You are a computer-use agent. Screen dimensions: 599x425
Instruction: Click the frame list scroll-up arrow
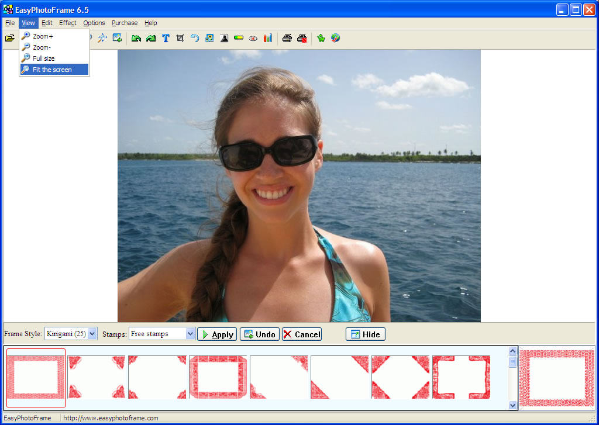[512, 351]
